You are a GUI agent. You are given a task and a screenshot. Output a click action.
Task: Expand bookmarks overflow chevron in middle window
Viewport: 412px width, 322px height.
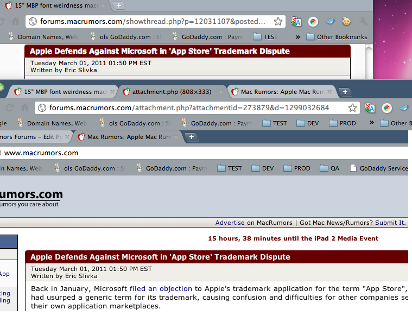click(371, 123)
